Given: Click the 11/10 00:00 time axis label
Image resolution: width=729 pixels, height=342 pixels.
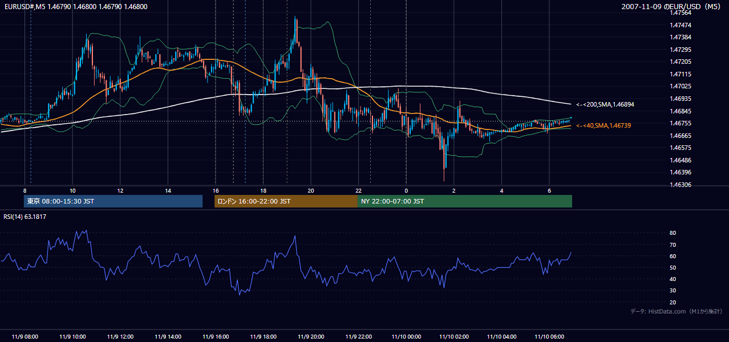Looking at the screenshot, I should (x=406, y=336).
